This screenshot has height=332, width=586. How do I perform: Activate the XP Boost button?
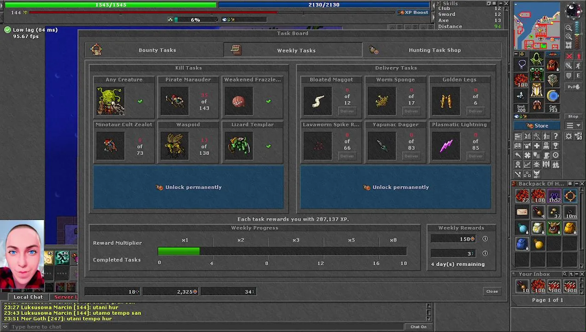(x=413, y=12)
